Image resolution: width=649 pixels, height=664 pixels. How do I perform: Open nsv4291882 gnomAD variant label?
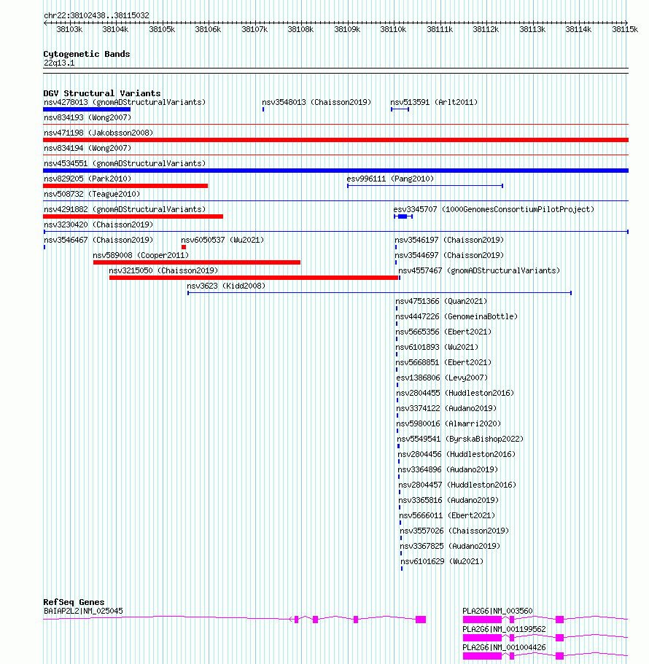point(125,209)
